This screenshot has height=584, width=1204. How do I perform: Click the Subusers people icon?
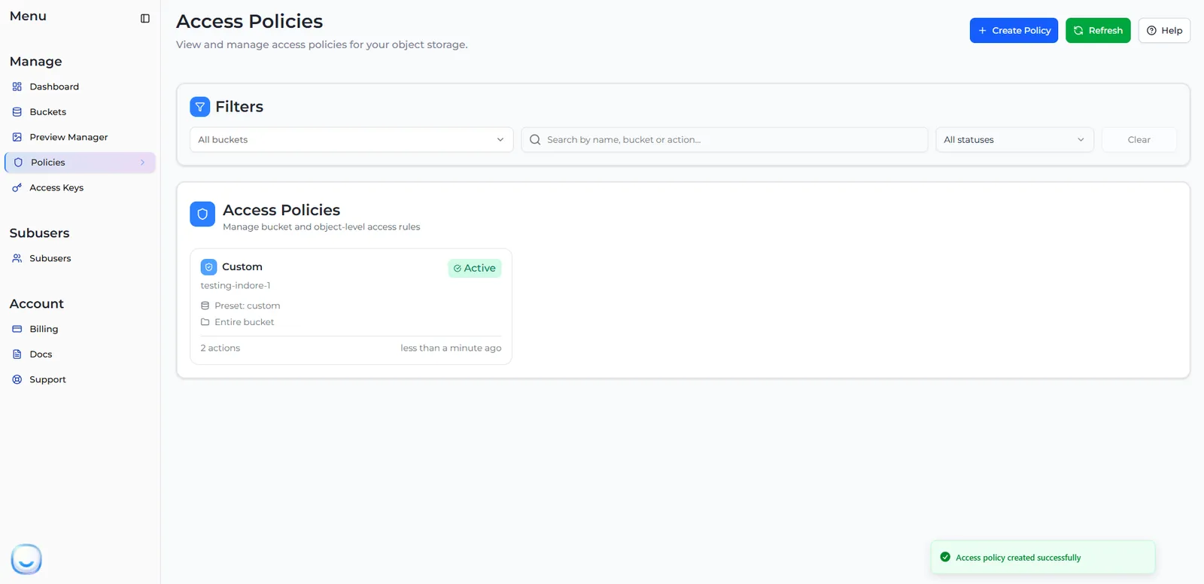pos(17,258)
